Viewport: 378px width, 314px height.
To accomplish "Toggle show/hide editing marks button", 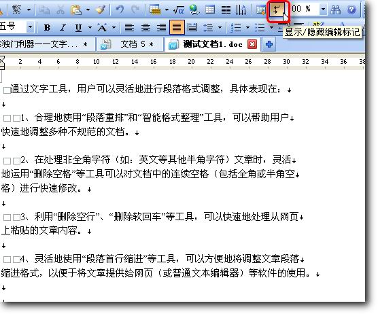I will point(277,10).
